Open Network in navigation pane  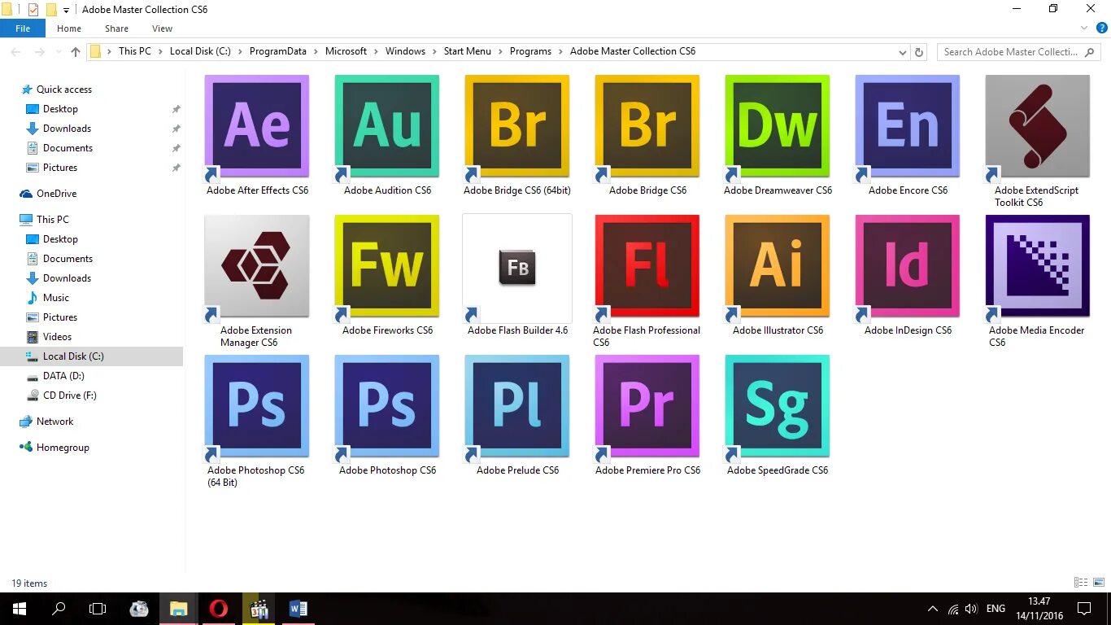(x=54, y=422)
